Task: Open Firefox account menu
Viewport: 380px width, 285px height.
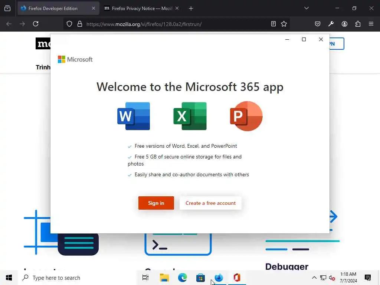Action: point(344,24)
